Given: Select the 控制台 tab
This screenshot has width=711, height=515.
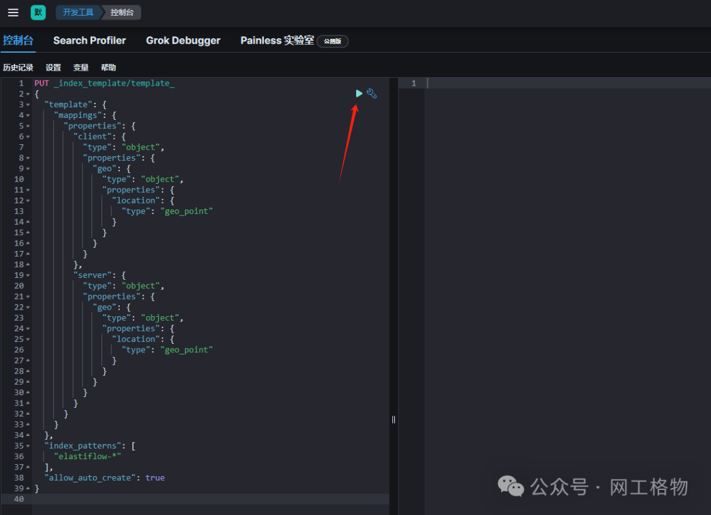Looking at the screenshot, I should 18,40.
